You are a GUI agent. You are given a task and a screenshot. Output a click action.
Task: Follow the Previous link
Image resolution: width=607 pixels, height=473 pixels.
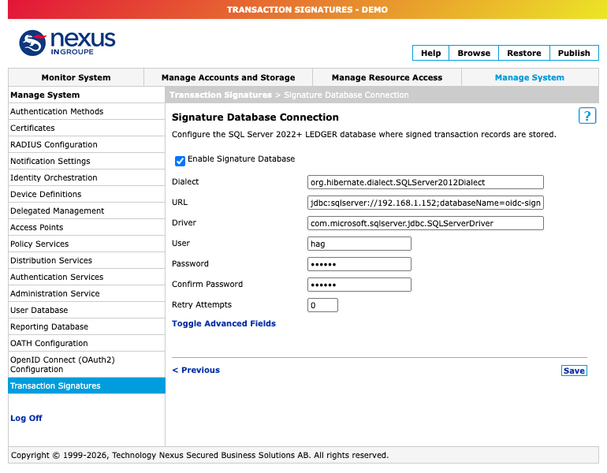(x=196, y=370)
